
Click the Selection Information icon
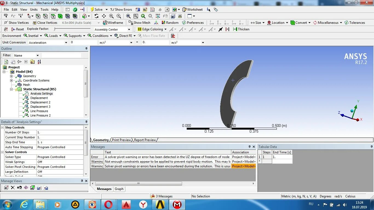(209, 10)
